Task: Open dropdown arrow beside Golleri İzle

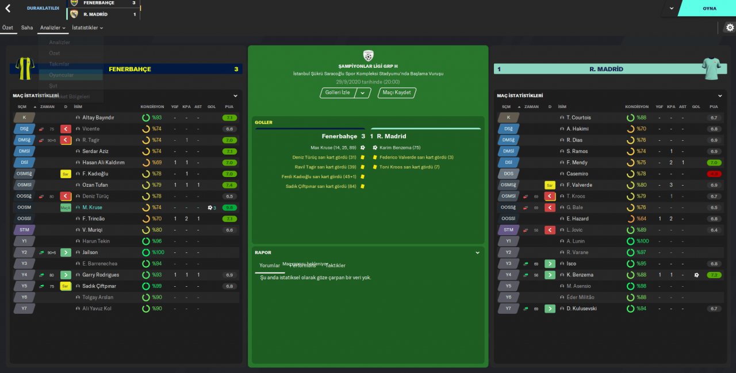Action: pos(362,93)
